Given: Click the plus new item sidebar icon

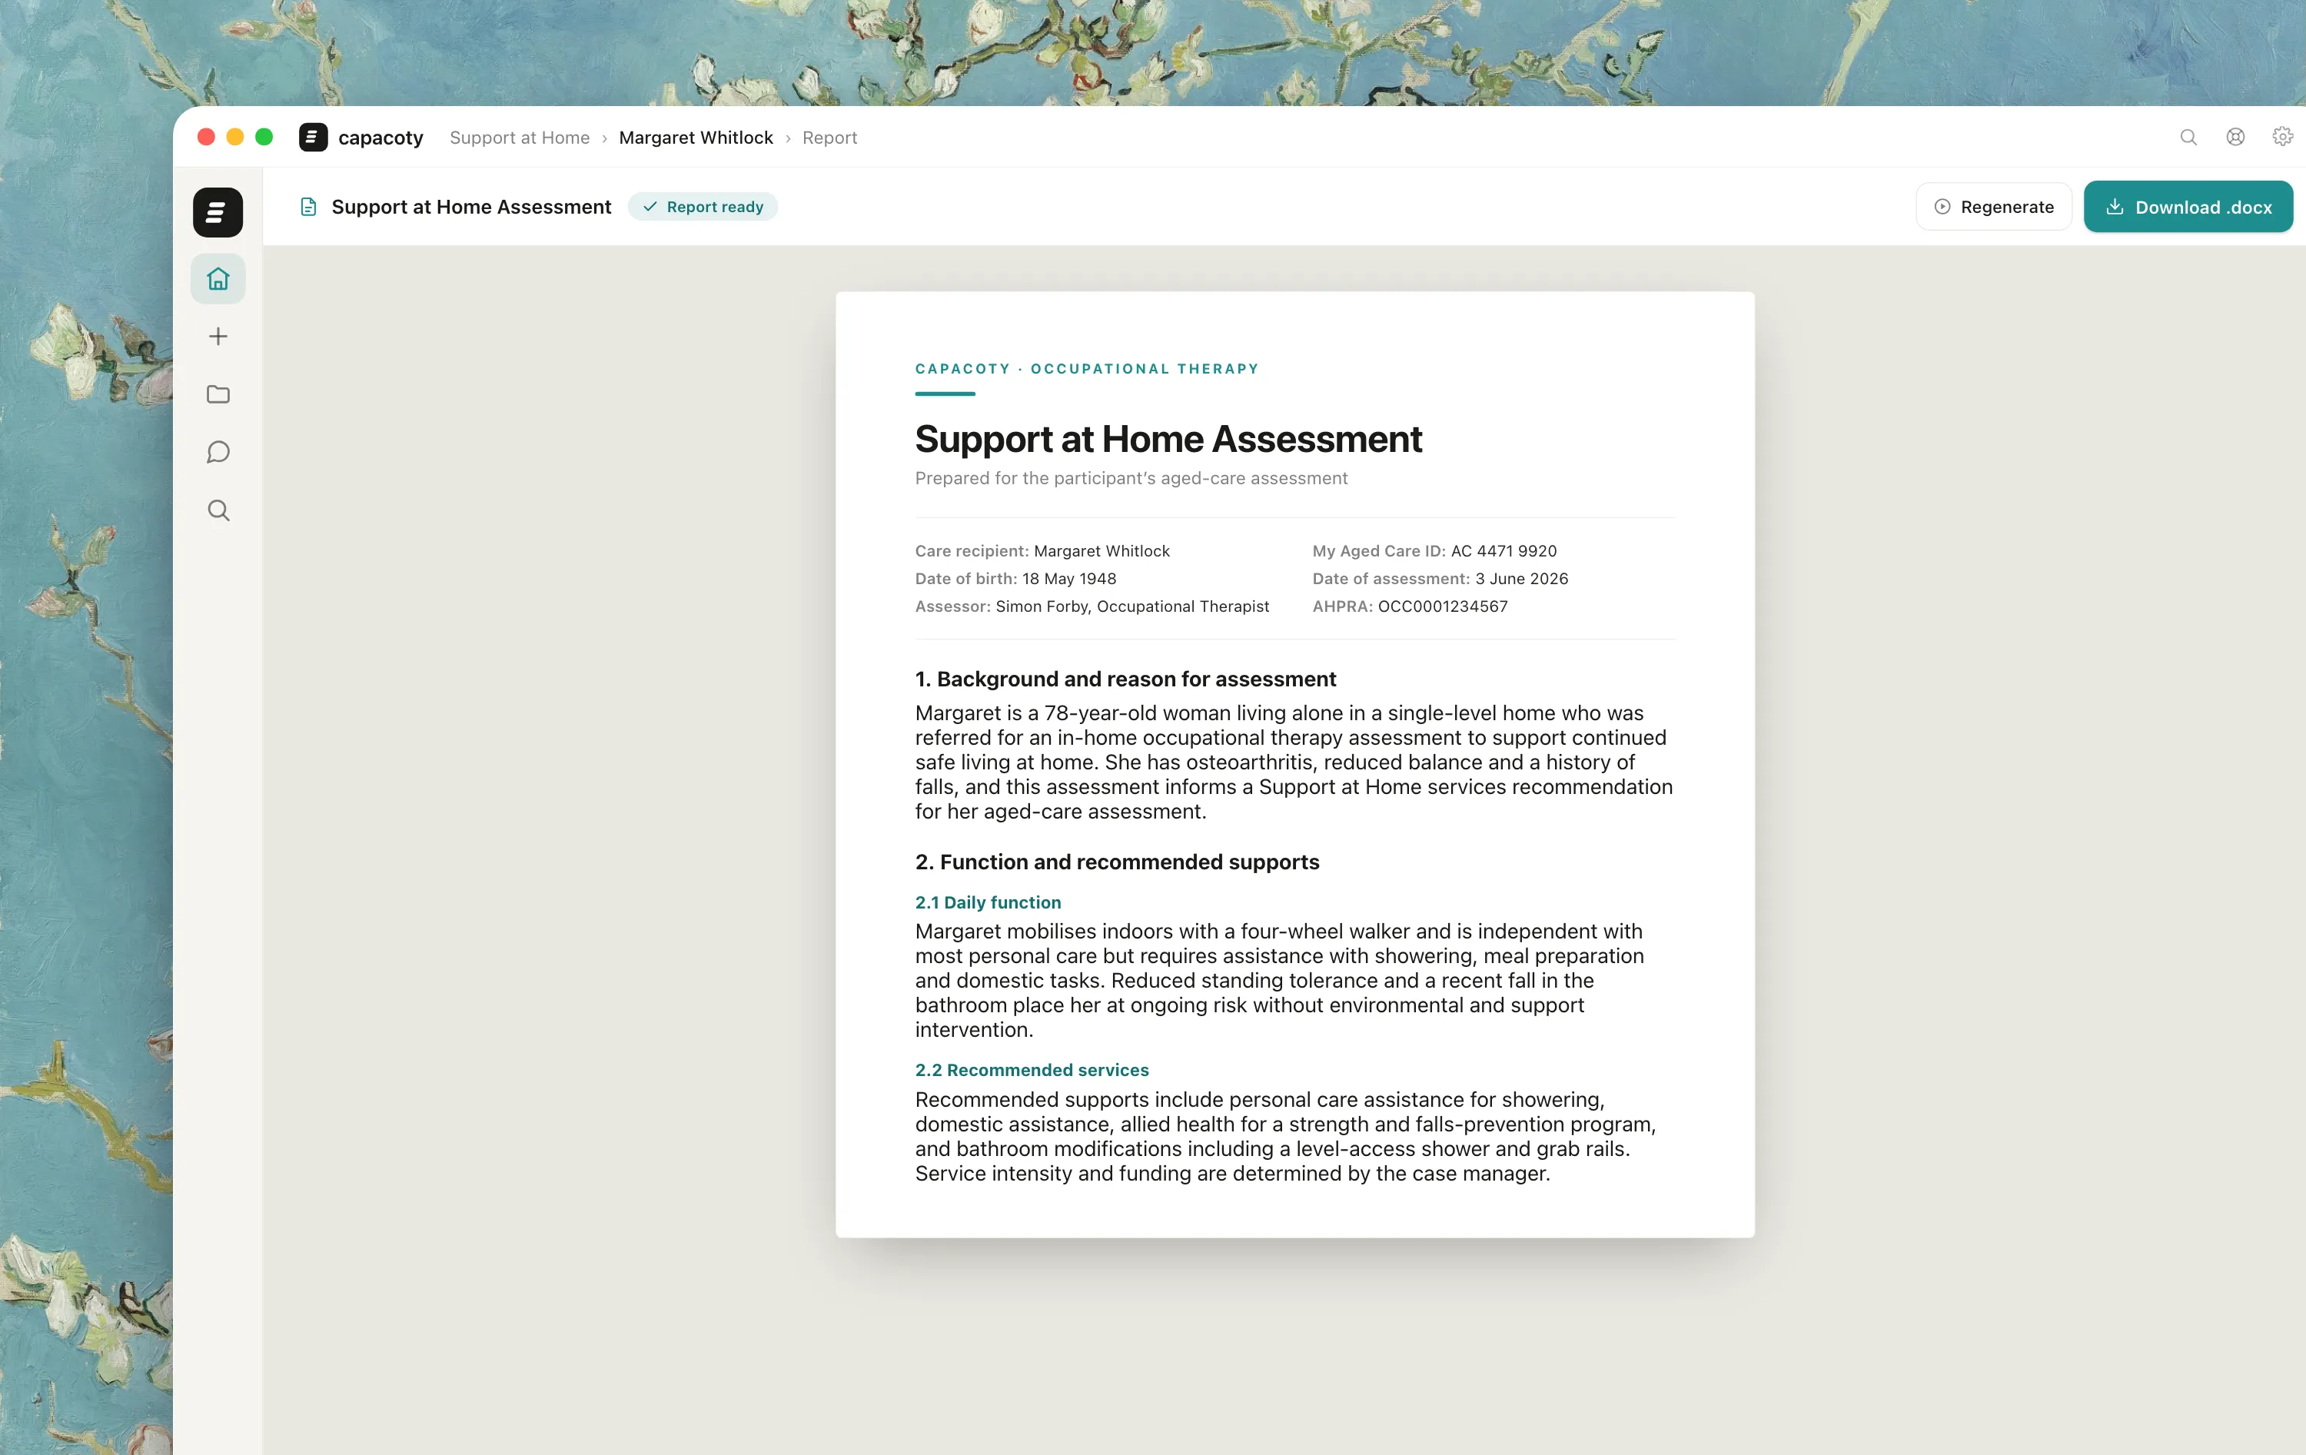Looking at the screenshot, I should coord(218,336).
